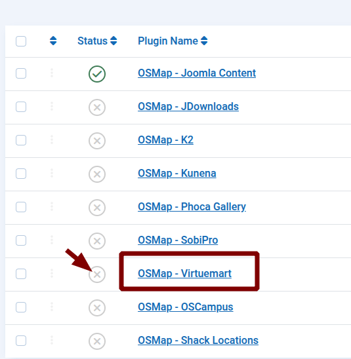Click drag handle of K2 row
Viewport: 351px width, 359px height.
(x=52, y=140)
